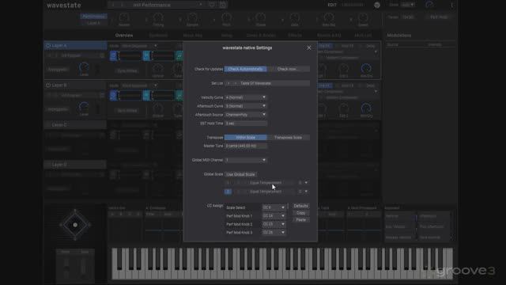Open the Scale Select CC dropdown

click(274, 207)
